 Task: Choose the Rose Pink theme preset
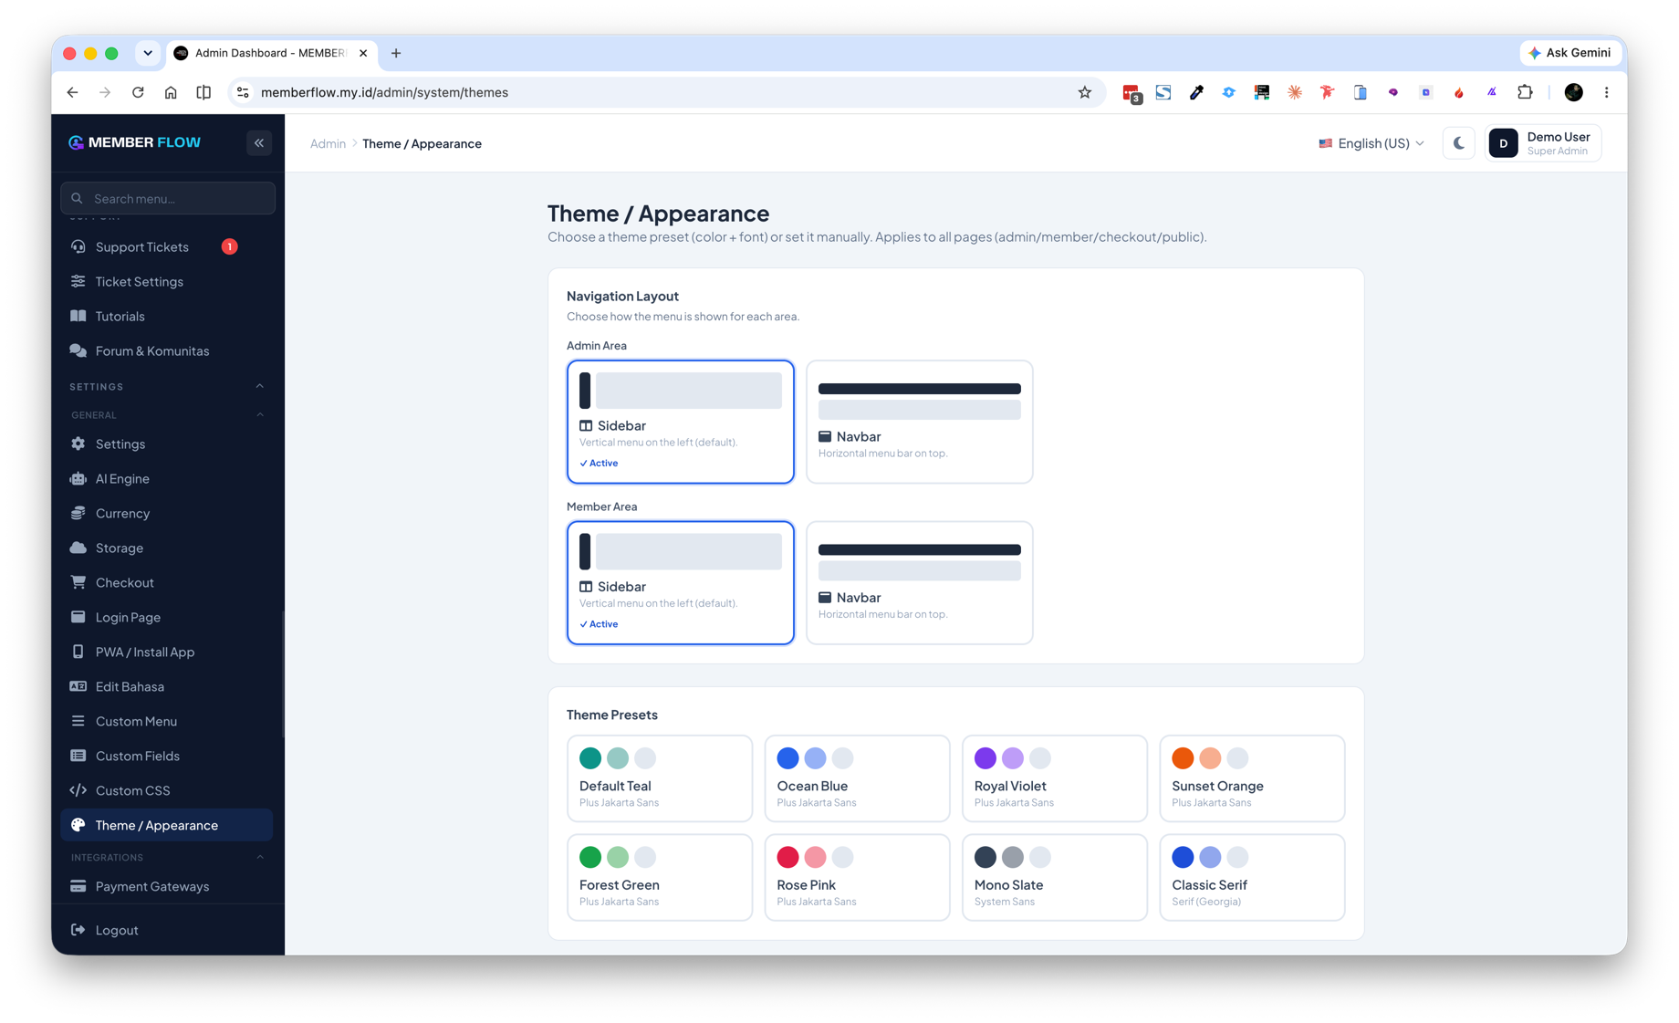857,877
